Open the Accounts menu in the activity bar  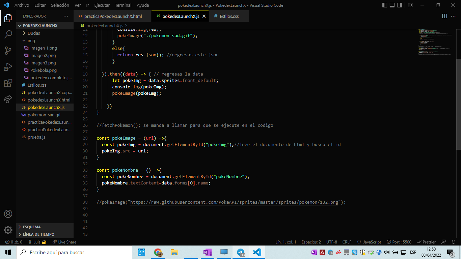tap(8, 213)
